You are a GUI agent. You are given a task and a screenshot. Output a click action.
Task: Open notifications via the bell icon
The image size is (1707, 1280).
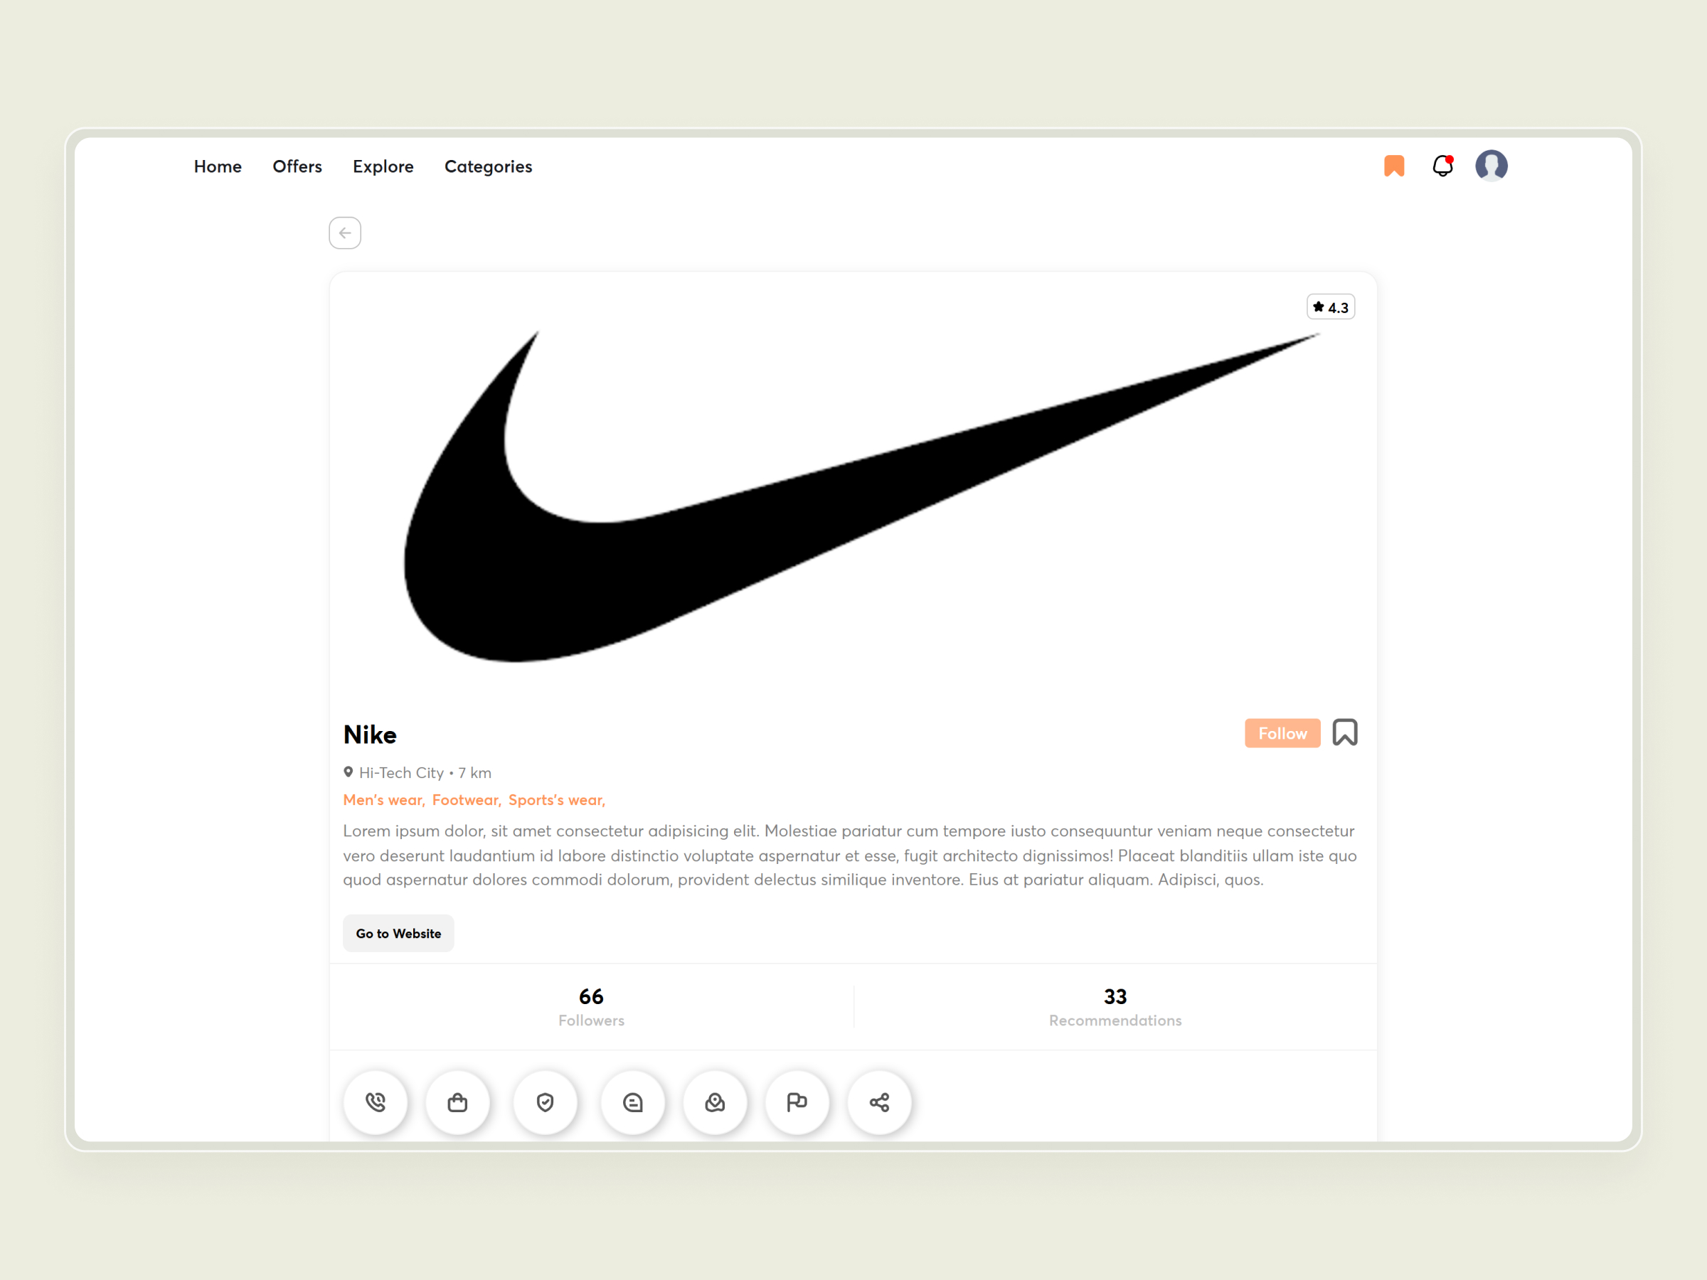(1442, 166)
